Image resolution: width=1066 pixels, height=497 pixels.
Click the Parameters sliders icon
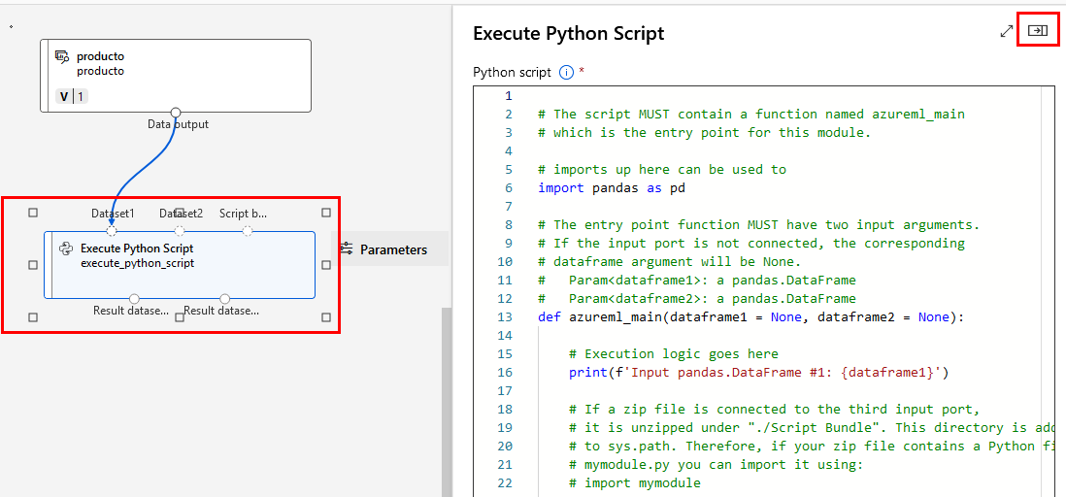(347, 249)
